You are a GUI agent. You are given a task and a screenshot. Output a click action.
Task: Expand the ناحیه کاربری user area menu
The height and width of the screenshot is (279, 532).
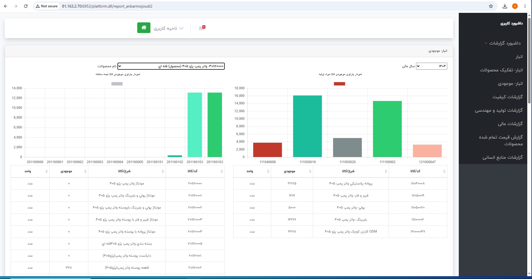[x=169, y=28]
